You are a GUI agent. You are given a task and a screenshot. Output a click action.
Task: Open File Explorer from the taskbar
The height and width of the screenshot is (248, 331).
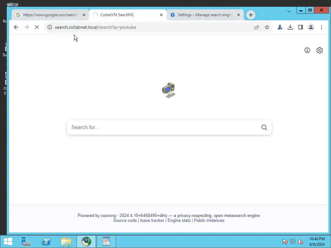click(66, 242)
